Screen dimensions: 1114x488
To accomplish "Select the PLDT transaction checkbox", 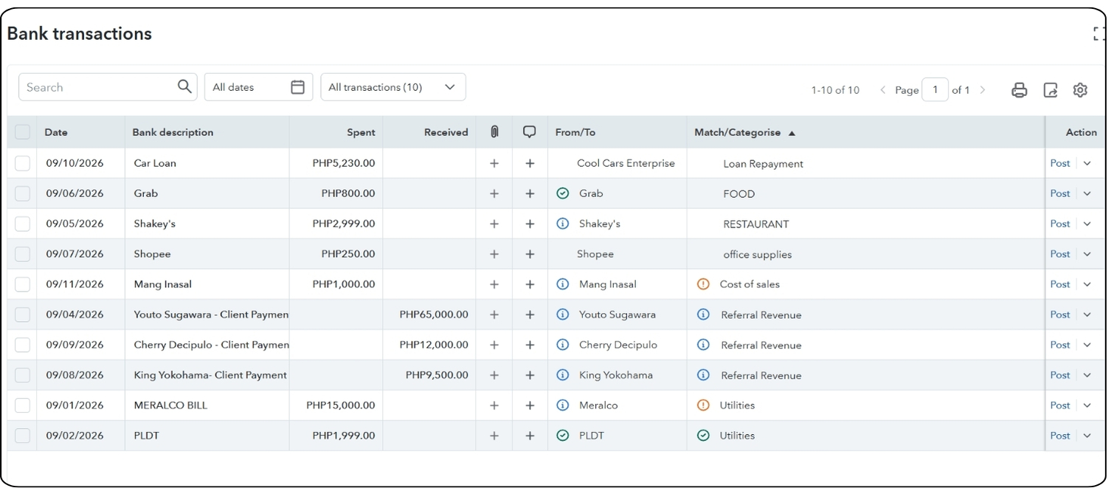I will pyautogui.click(x=22, y=436).
